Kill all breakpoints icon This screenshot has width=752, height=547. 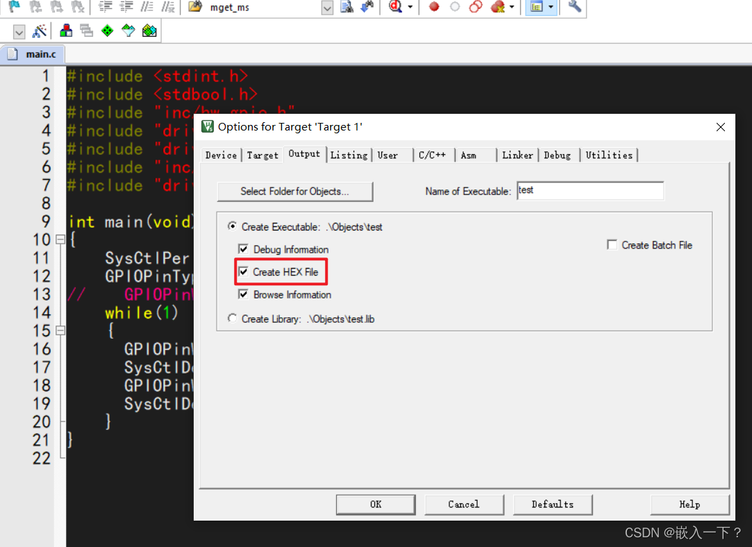pyautogui.click(x=498, y=7)
